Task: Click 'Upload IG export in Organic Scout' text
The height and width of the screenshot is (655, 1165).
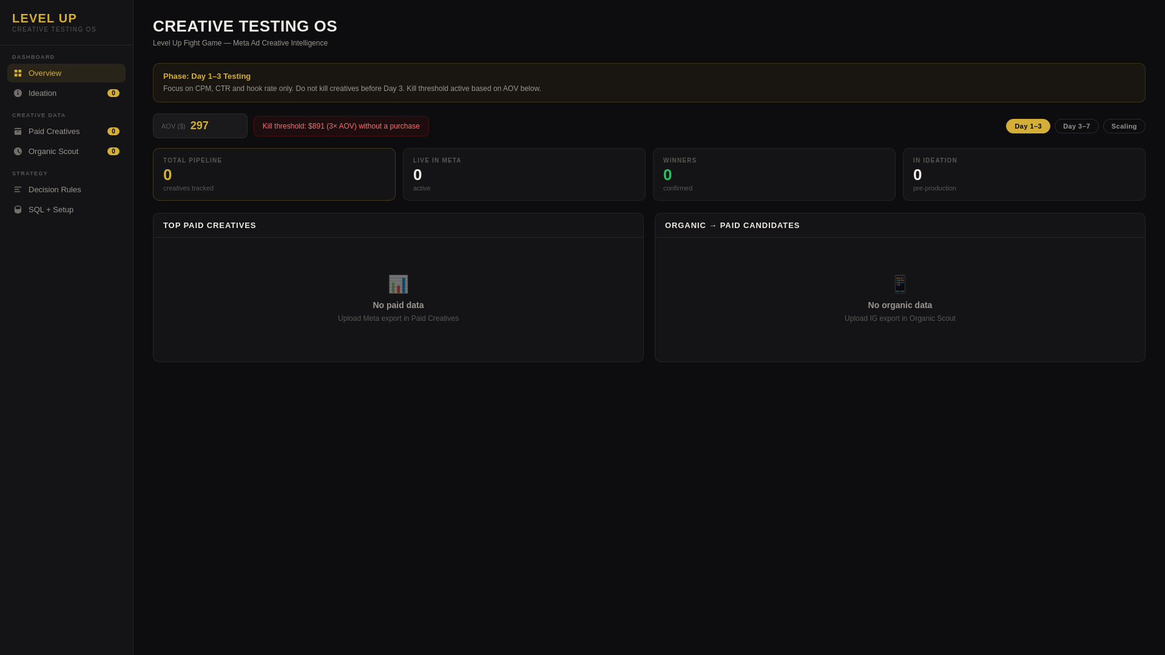Action: coord(900,319)
